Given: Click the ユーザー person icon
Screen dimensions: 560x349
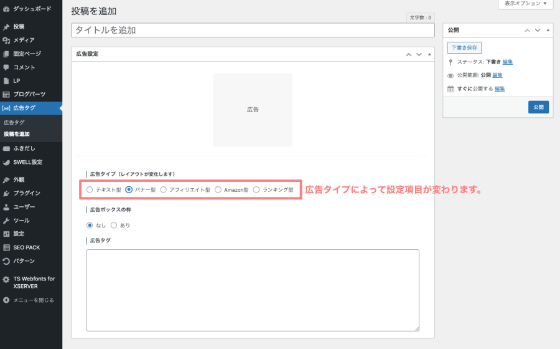Looking at the screenshot, I should coord(6,207).
